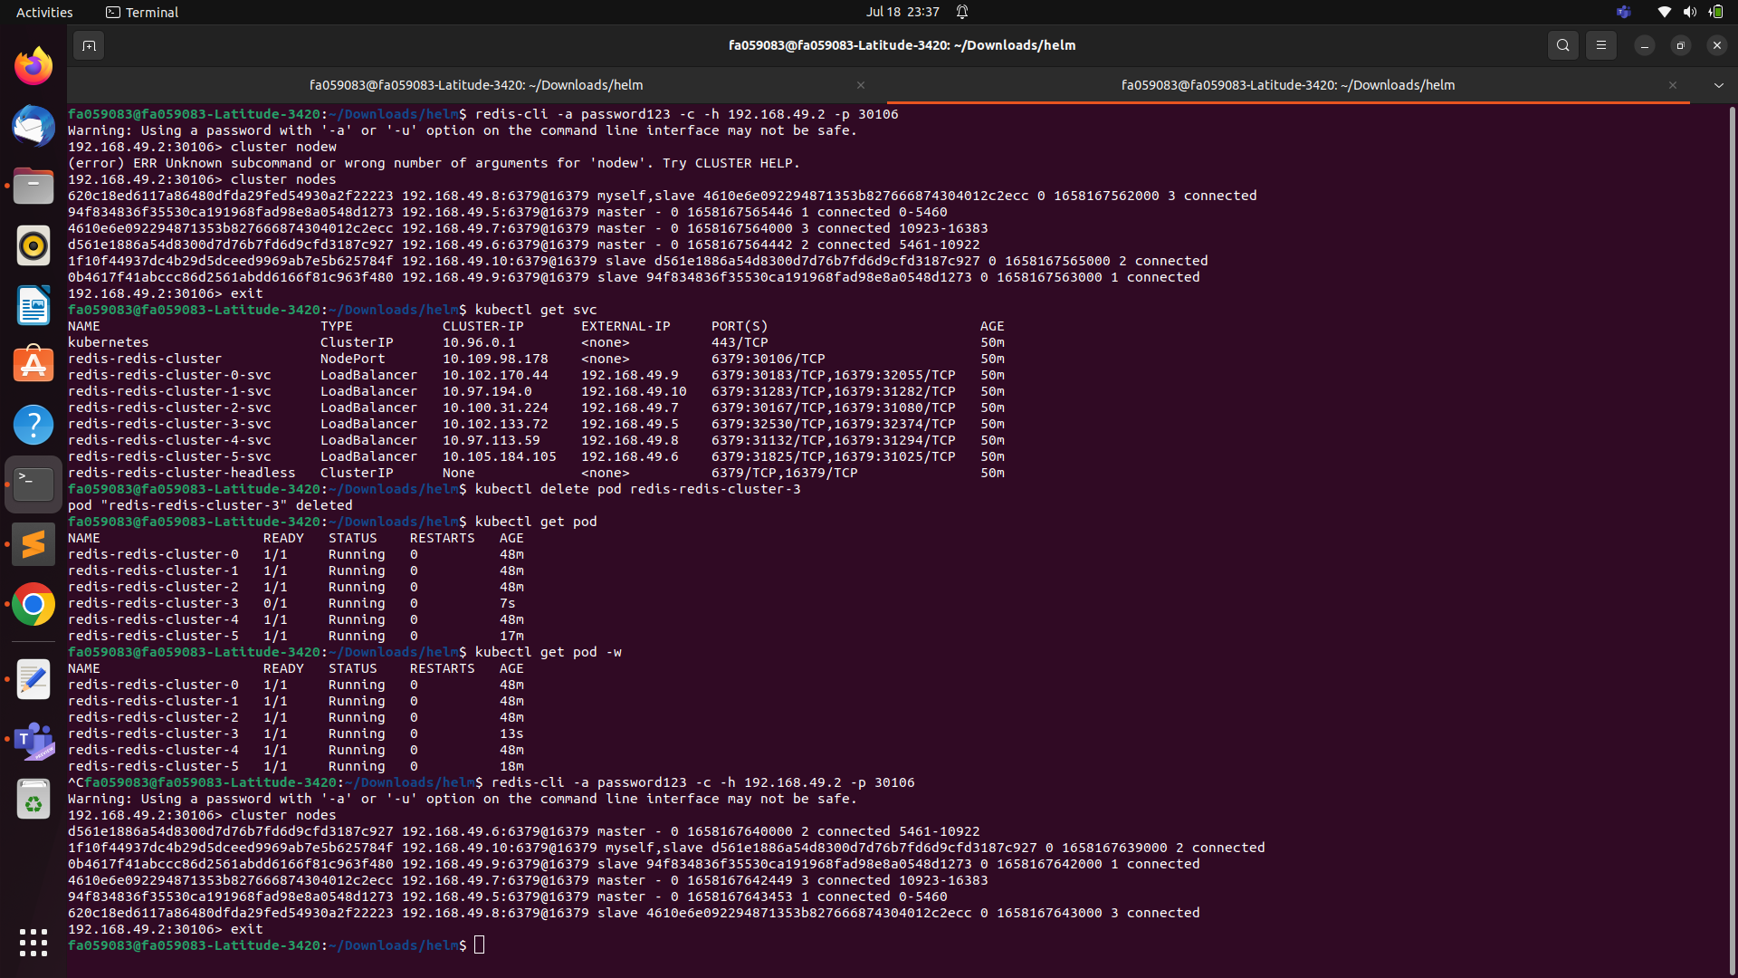Open LibreOffice Writer from the dock
Viewport: 1738px width, 978px height.
click(33, 305)
